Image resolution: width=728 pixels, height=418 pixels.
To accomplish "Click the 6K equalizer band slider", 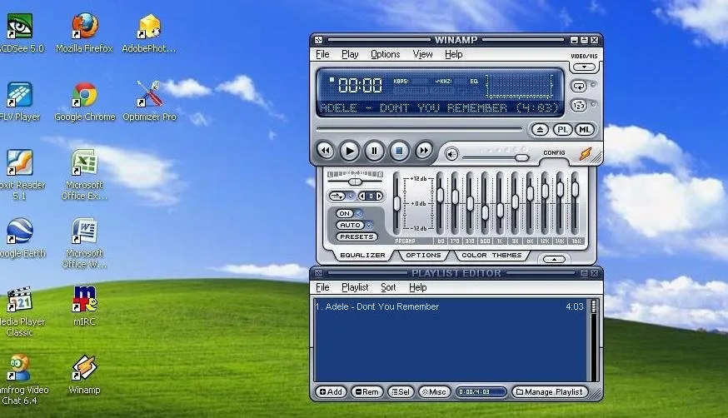I will pos(530,193).
